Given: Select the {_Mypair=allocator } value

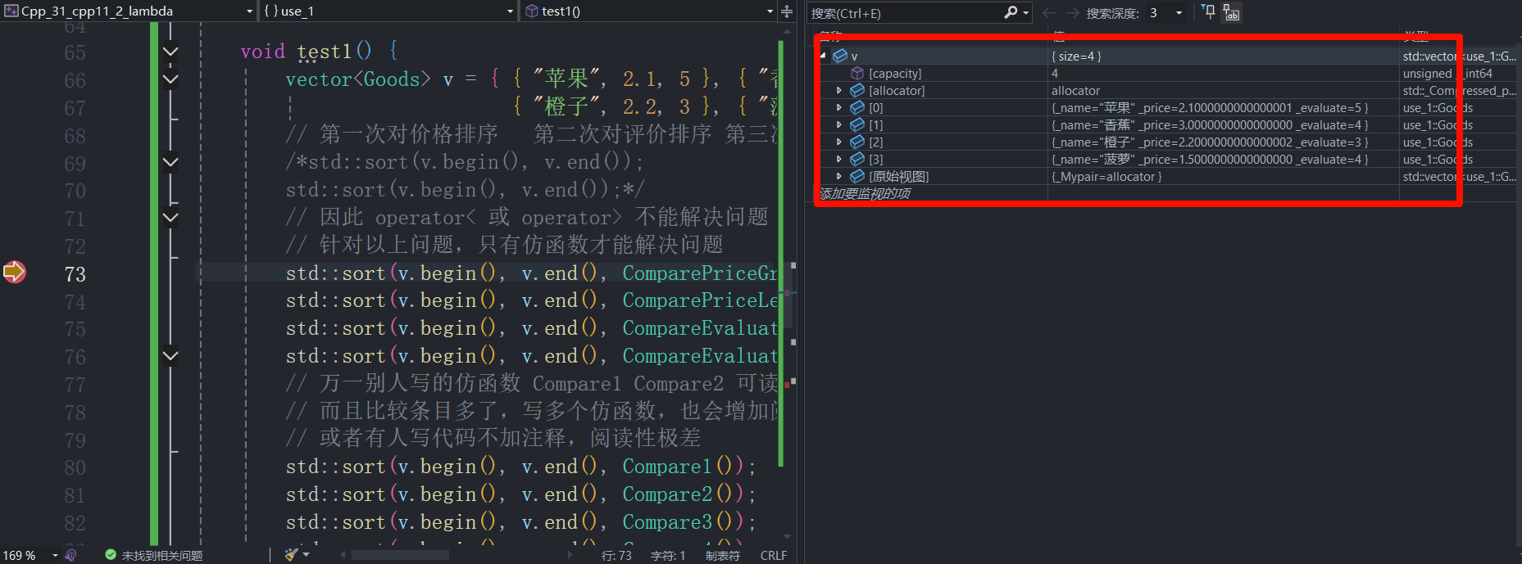Looking at the screenshot, I should pyautogui.click(x=1224, y=176).
